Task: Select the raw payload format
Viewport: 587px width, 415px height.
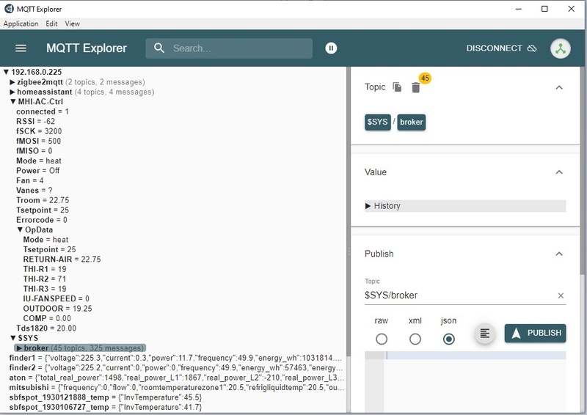Action: coord(382,339)
